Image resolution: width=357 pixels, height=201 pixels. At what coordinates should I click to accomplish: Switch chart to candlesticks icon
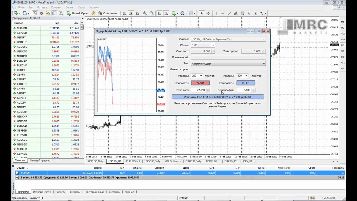coord(131,13)
